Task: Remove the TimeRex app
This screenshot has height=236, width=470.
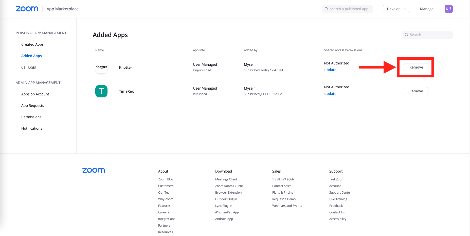Action: 416,91
